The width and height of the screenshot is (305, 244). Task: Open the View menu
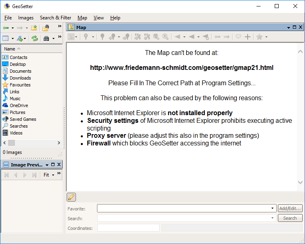99,18
